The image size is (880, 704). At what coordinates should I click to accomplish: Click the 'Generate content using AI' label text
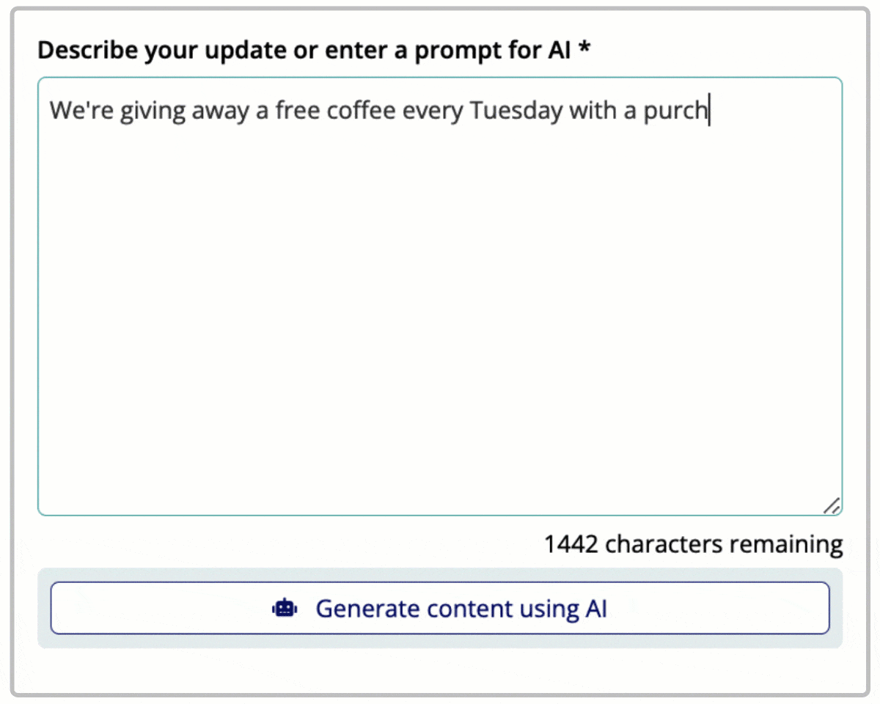[462, 608]
